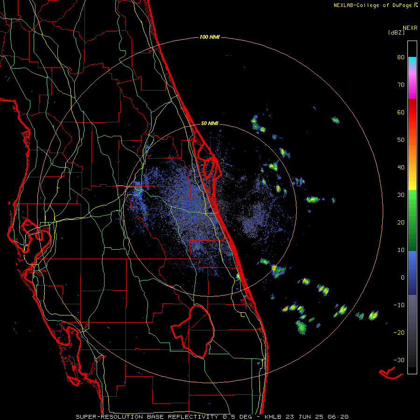Image resolution: width=420 pixels, height=420 pixels.
Task: Click the cyan segment of color bar
Action: 412,60
